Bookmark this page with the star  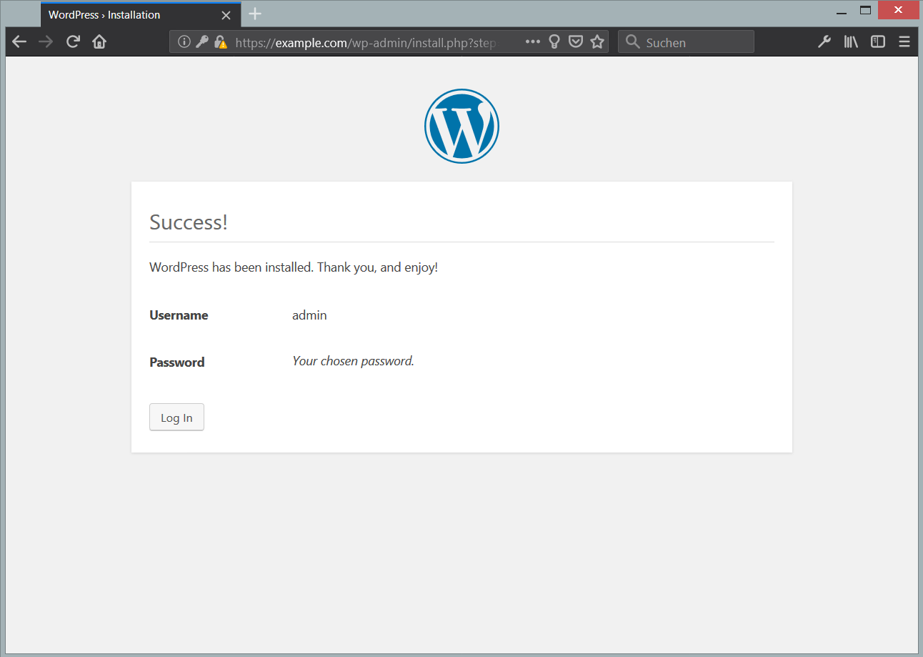click(597, 42)
